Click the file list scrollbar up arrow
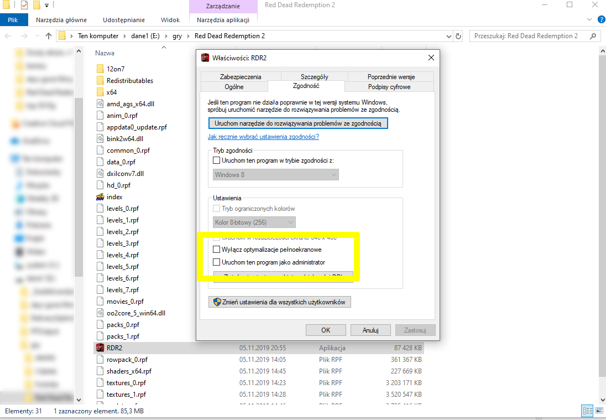The width and height of the screenshot is (606, 420). coord(602,51)
